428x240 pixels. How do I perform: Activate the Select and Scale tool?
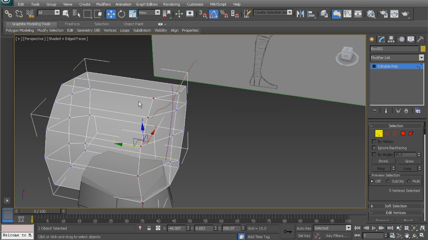tap(132, 14)
